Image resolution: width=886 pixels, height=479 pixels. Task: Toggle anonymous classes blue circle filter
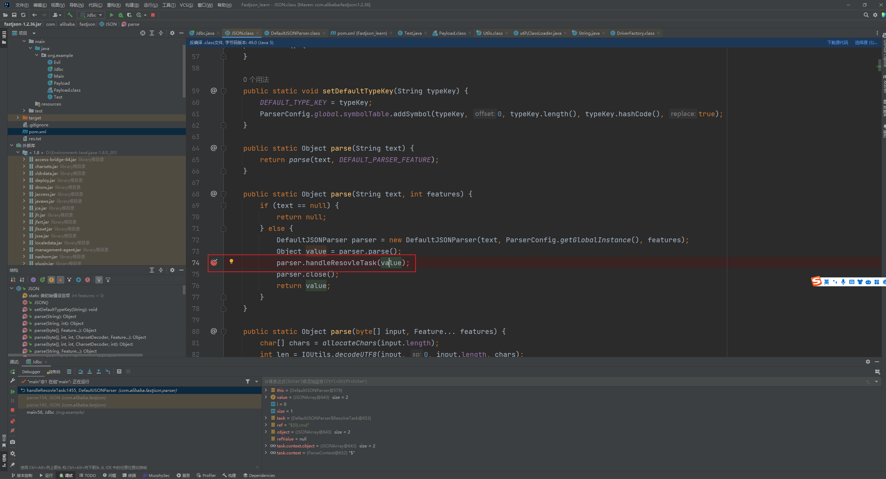coord(79,280)
